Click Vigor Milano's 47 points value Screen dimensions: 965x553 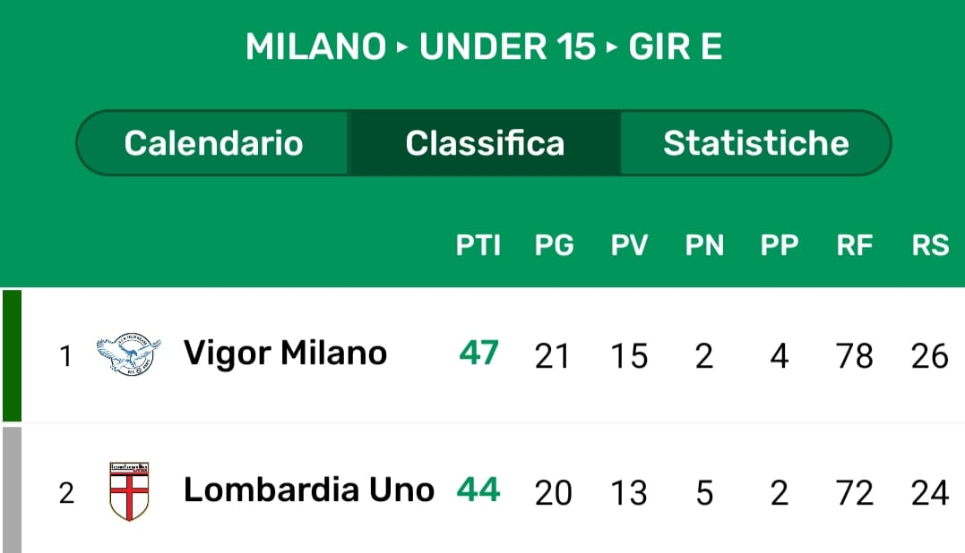(478, 354)
